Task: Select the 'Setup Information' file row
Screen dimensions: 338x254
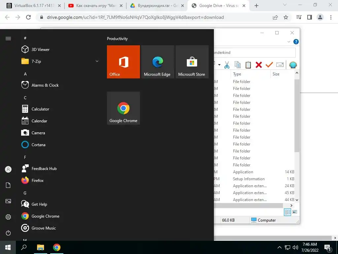Action: coord(254,179)
